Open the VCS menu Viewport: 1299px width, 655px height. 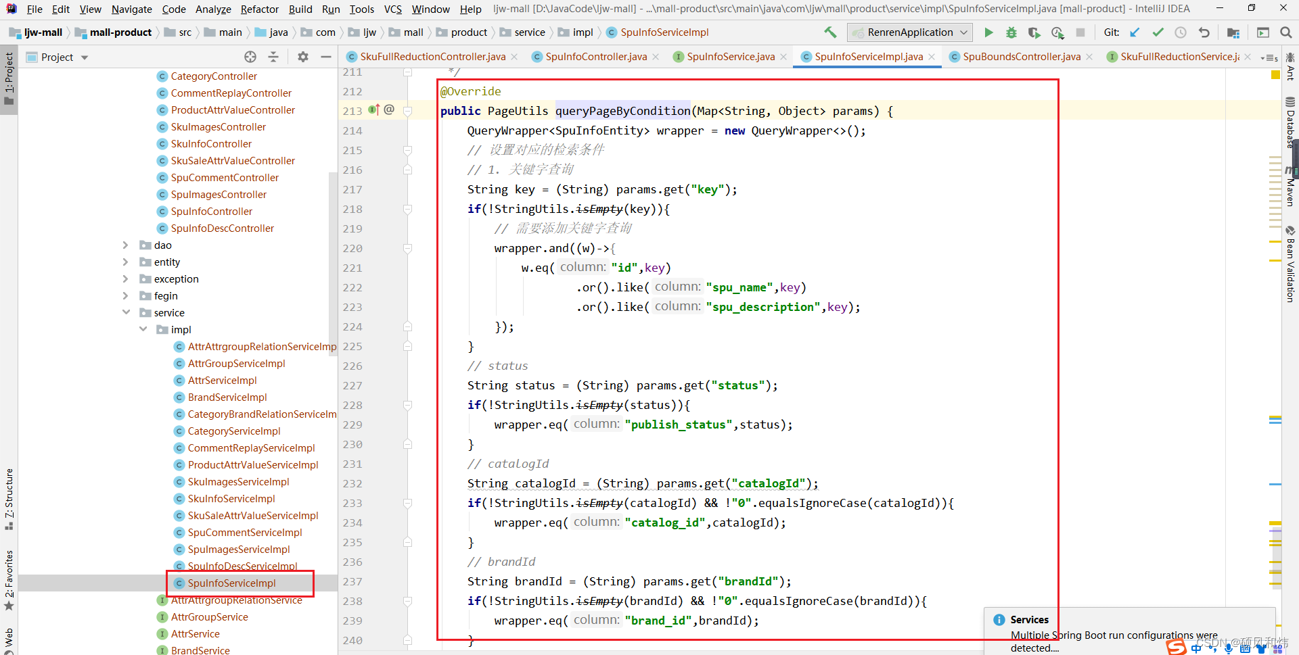pyautogui.click(x=392, y=9)
